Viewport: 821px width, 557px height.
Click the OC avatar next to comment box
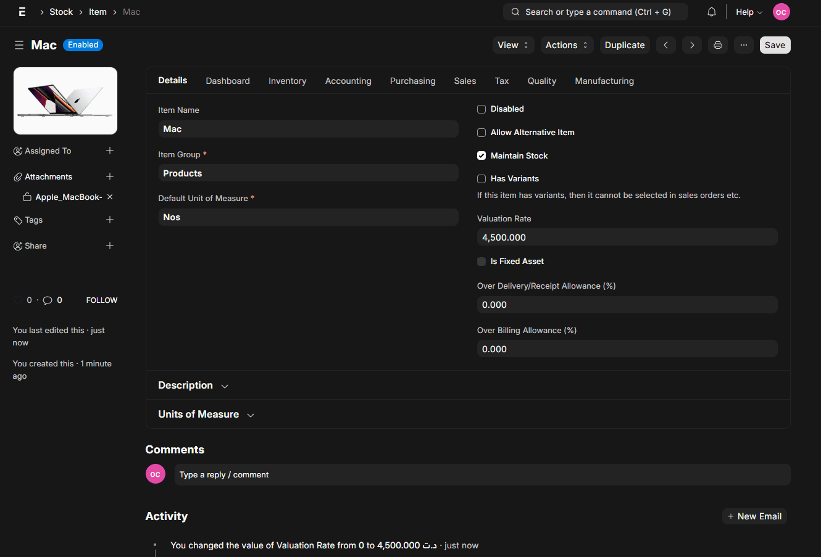[156, 474]
